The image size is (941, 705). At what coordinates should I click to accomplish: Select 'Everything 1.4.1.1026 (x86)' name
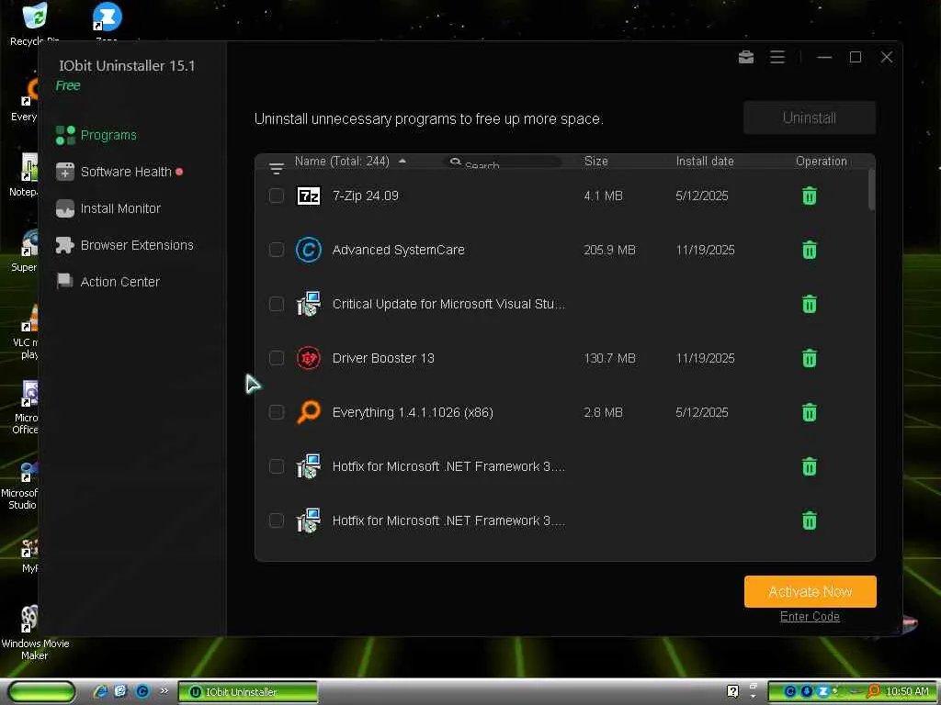coord(413,412)
